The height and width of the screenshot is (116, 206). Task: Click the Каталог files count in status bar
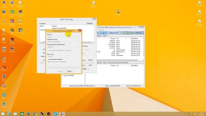(133, 86)
